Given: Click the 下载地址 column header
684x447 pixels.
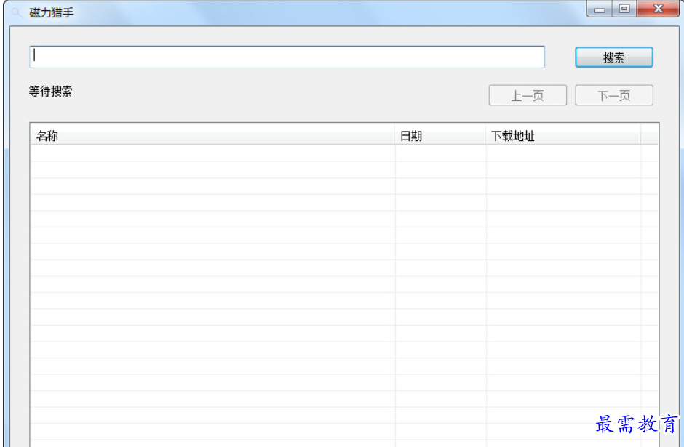Looking at the screenshot, I should (563, 136).
